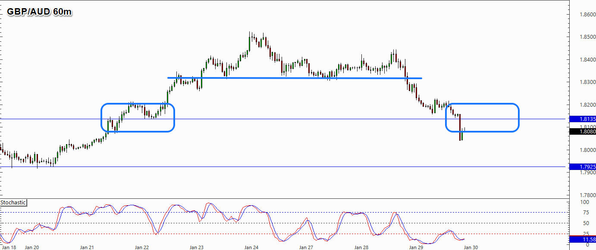
Task: Click the Jan 22 date label
Action: 141,247
